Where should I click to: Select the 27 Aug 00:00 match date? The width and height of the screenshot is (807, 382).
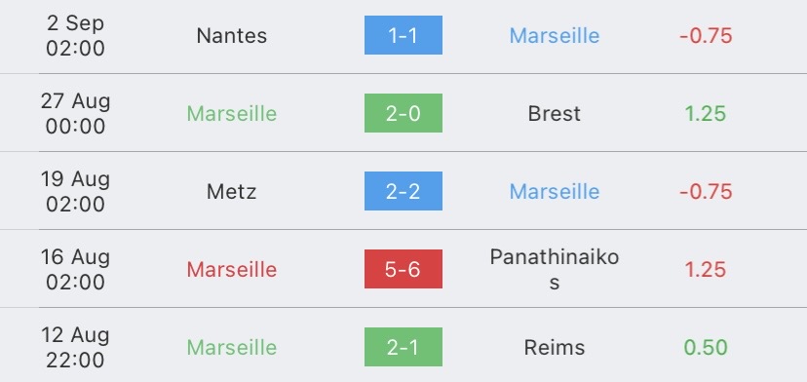pos(75,114)
